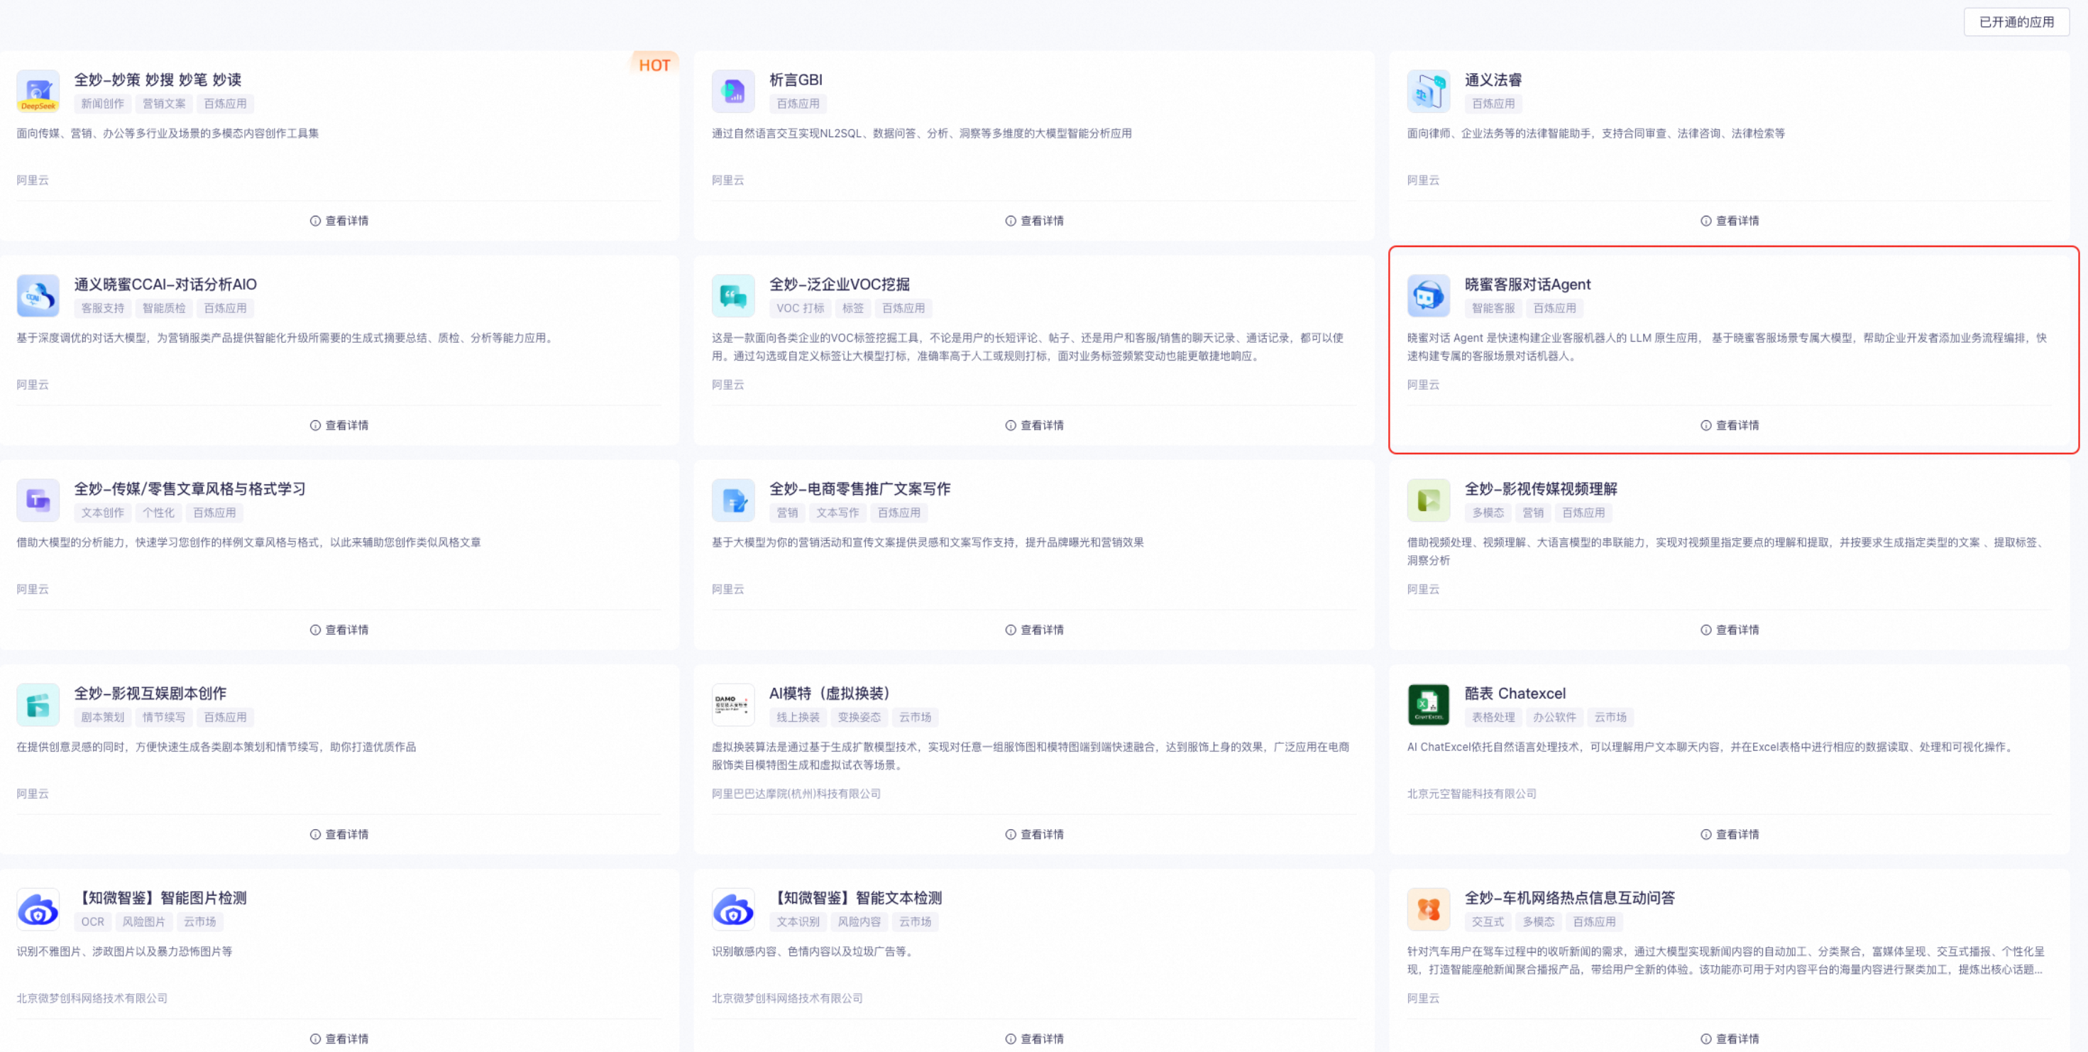Select the 营销文案 tag
Image resolution: width=2088 pixels, height=1052 pixels.
click(165, 104)
